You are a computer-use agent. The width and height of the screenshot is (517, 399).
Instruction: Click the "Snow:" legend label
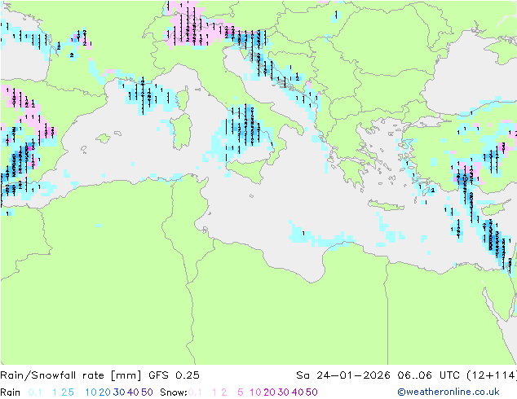pyautogui.click(x=174, y=392)
